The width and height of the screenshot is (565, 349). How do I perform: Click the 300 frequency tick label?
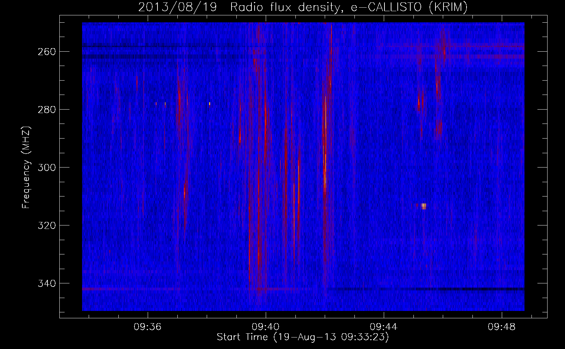tap(47, 168)
